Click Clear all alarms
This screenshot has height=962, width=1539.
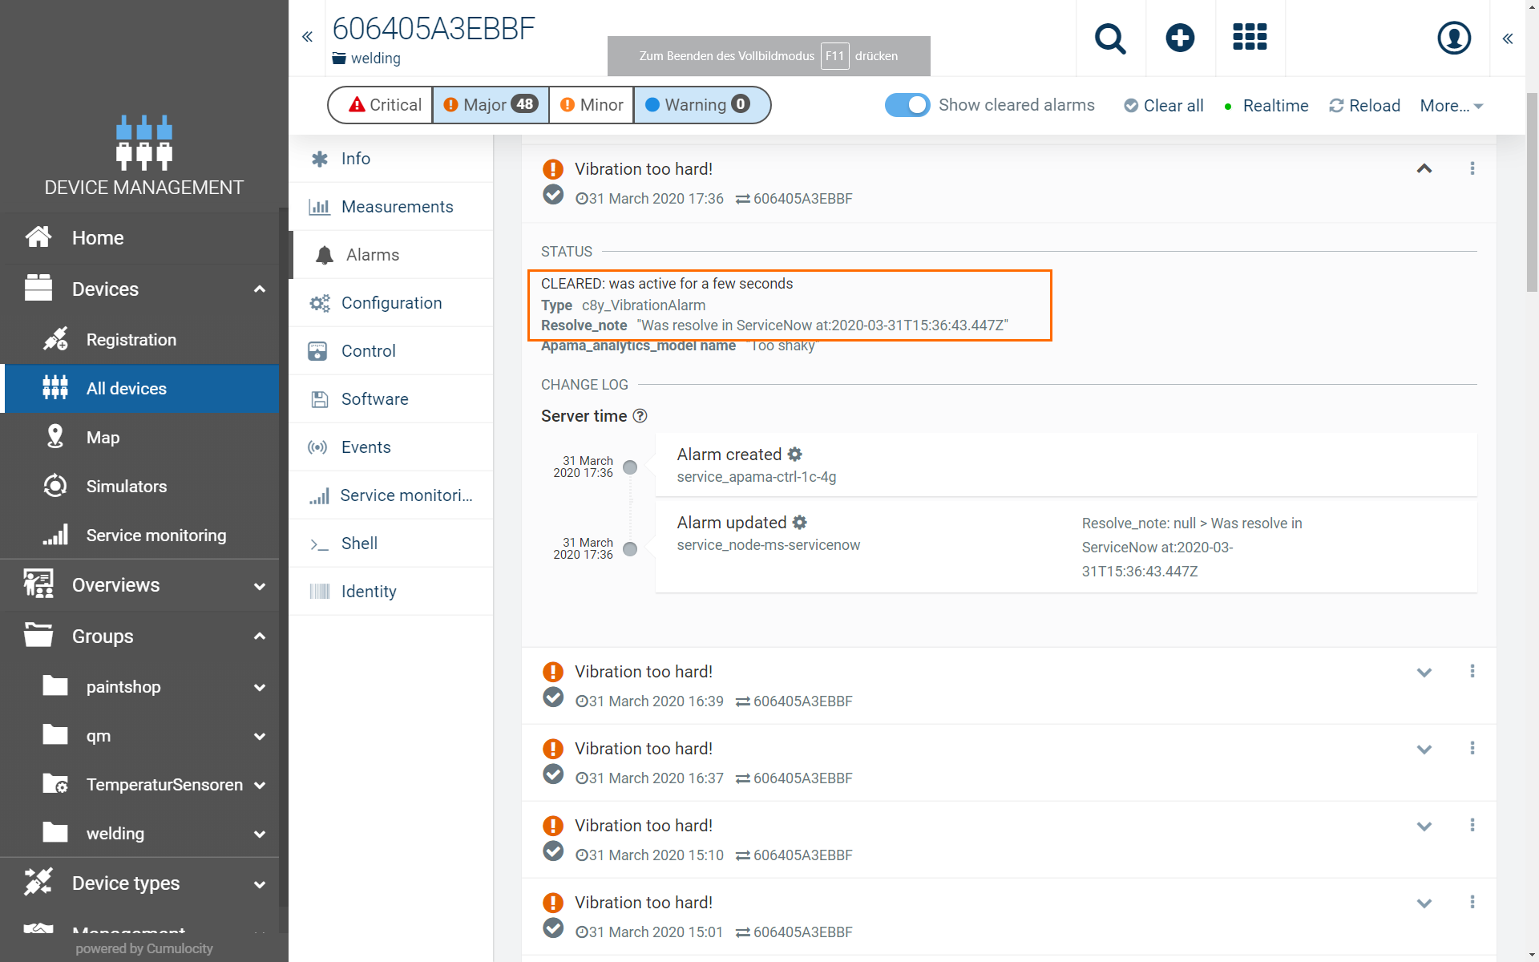1164,106
